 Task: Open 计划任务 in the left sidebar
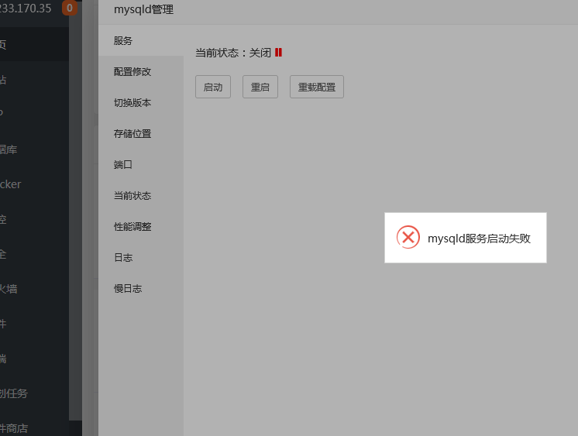(x=14, y=393)
